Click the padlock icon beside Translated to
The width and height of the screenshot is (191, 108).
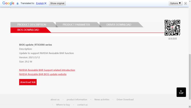[x=18, y=4]
